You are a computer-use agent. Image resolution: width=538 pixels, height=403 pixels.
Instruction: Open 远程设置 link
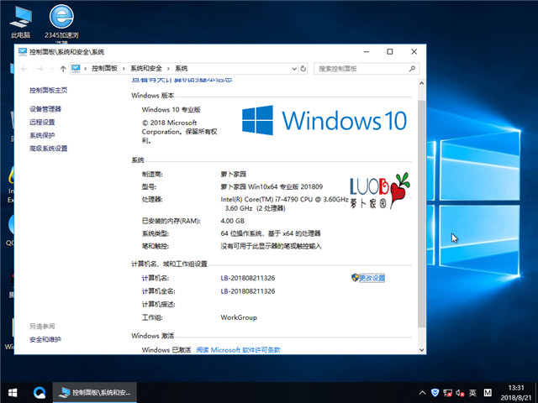click(42, 122)
